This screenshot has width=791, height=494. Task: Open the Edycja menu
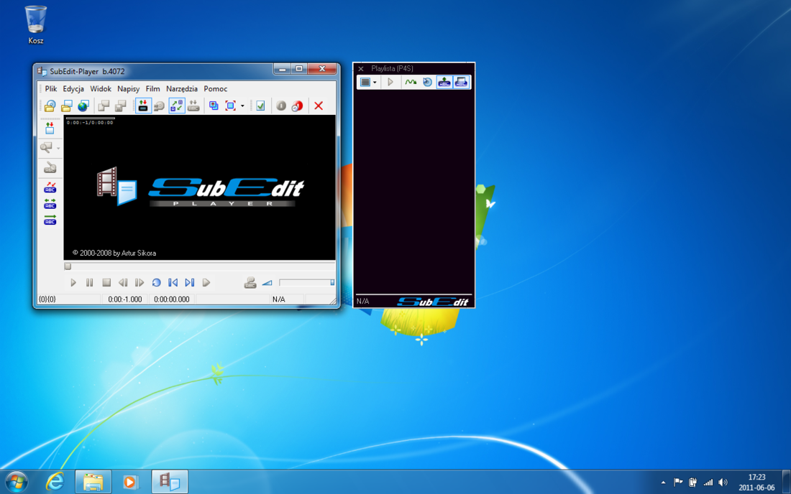pos(73,88)
